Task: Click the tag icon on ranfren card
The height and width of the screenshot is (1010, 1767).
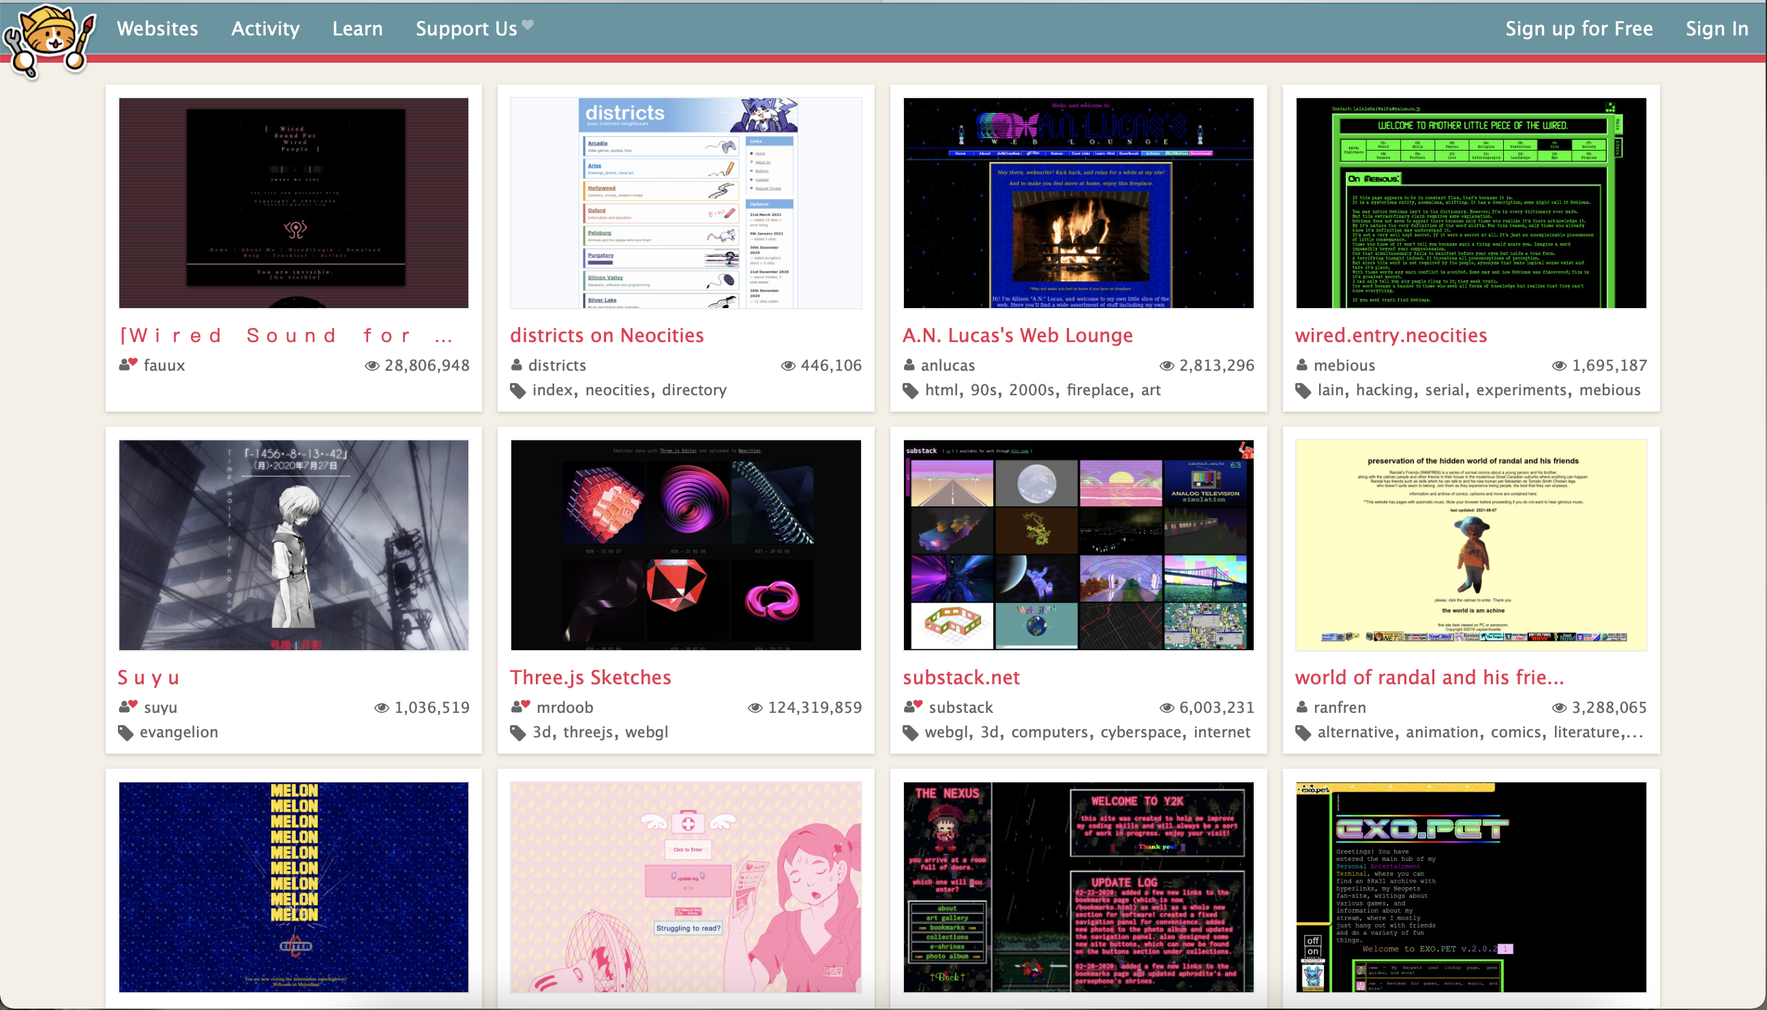Action: (1303, 733)
